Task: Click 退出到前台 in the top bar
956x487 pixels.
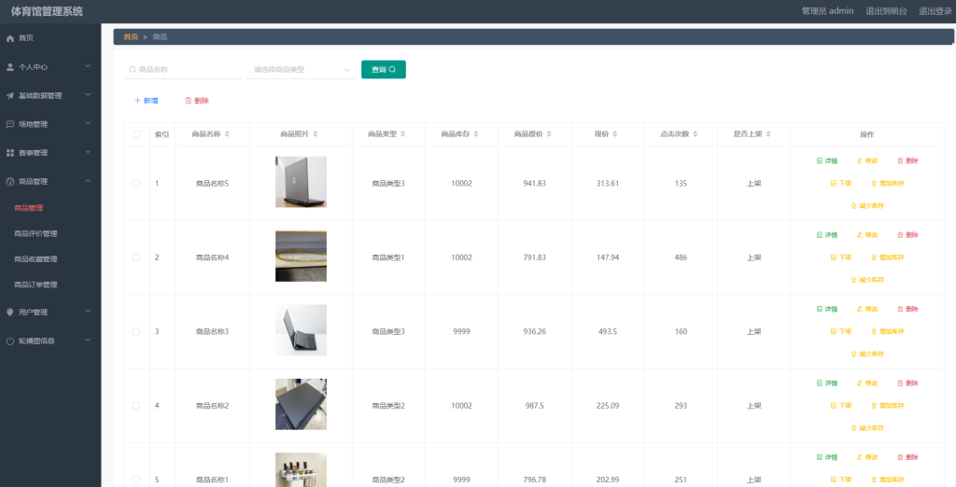Action: (887, 11)
